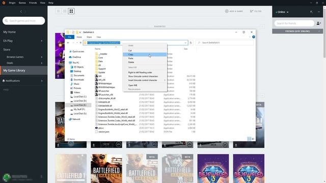Select the BFLauncher_x86 application

(x=105, y=95)
